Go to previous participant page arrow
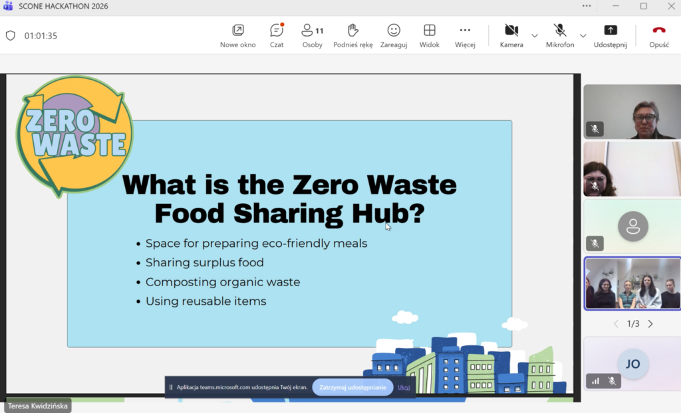Screen dimensions: 681x413 coord(615,324)
